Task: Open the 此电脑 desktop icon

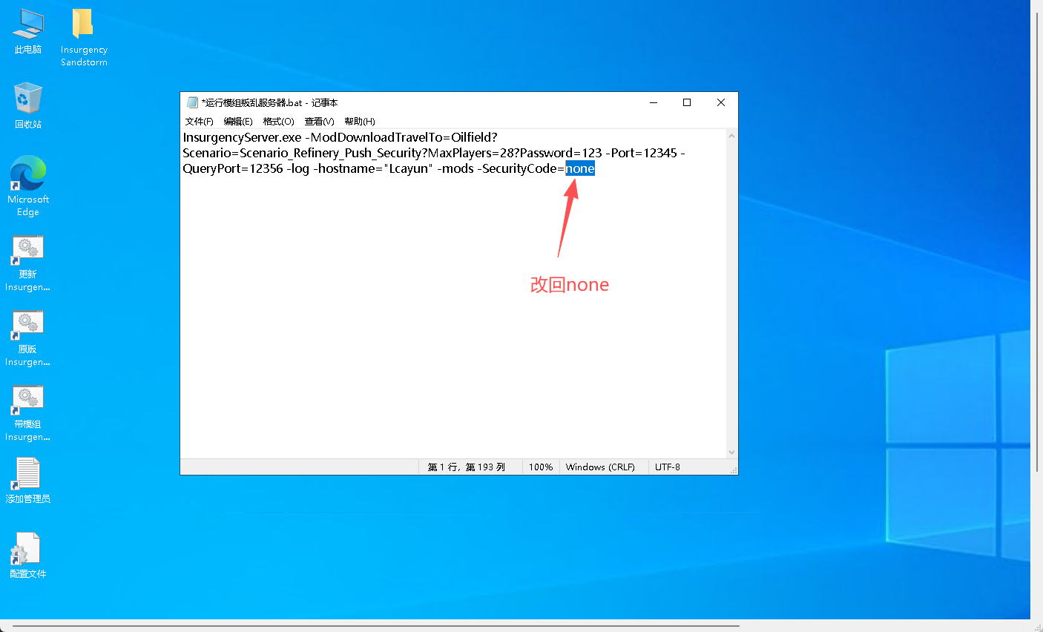Action: (x=28, y=30)
